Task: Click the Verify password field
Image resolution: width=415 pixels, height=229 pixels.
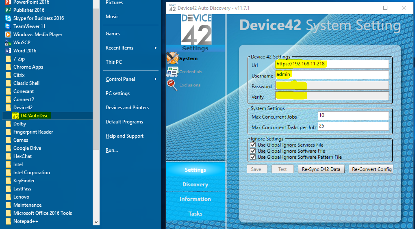Action: 332,96
